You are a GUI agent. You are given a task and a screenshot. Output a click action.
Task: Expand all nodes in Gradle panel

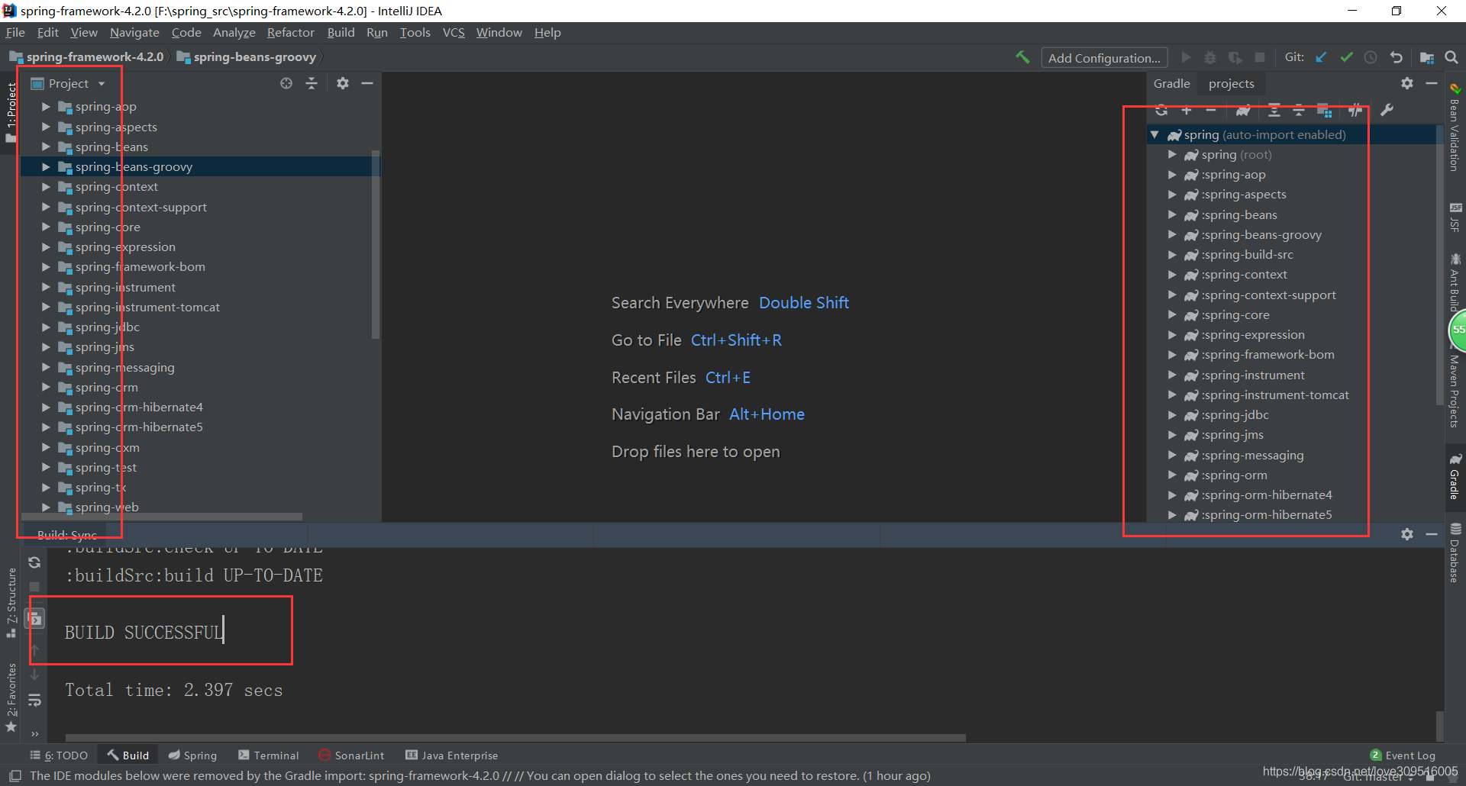[1274, 110]
